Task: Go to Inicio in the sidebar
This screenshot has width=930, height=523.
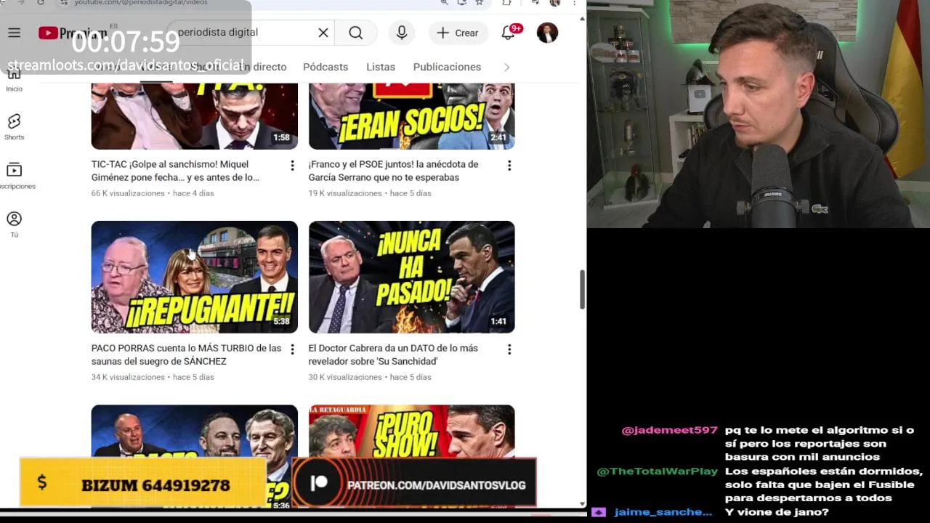Action: tap(14, 78)
